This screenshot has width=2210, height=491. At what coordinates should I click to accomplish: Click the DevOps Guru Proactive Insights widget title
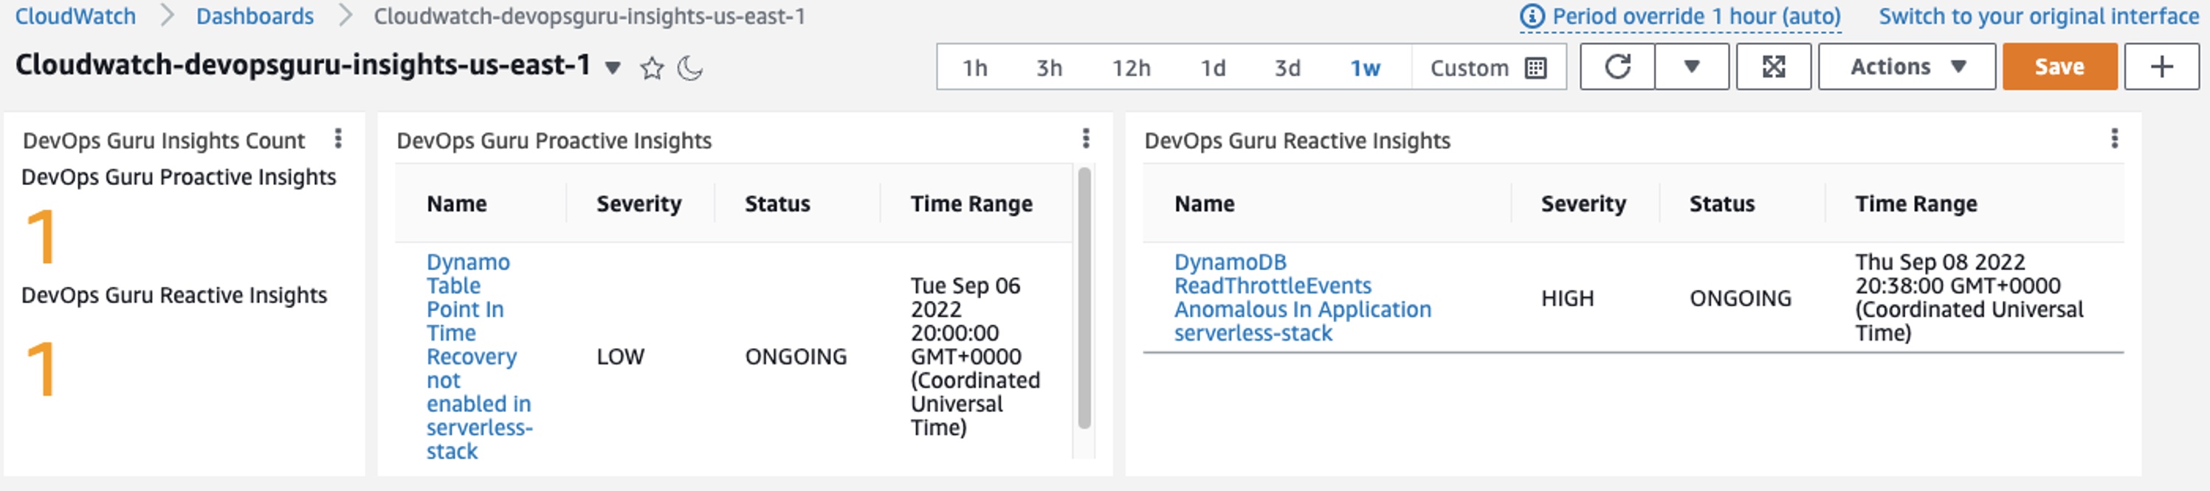point(554,141)
